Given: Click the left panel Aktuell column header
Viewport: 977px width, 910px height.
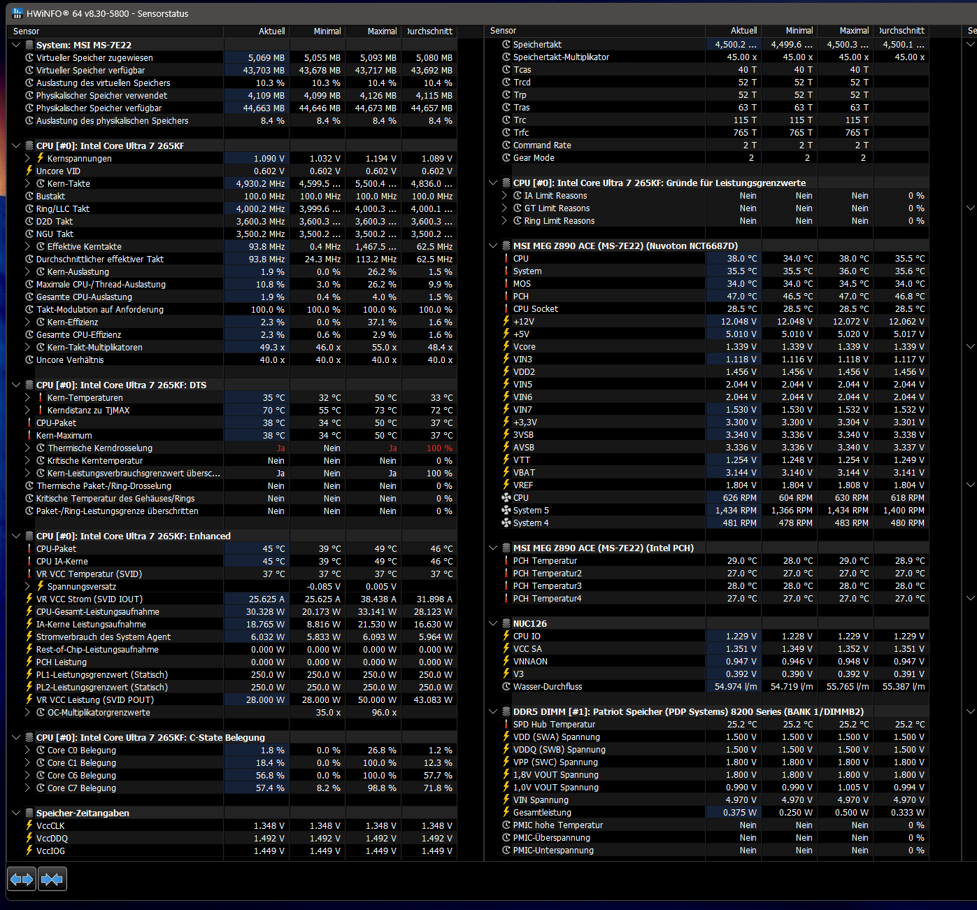Looking at the screenshot, I should [257, 31].
